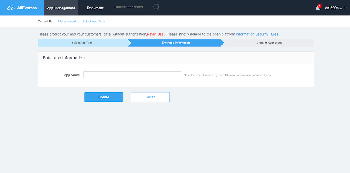Click the chevron after Management breadcrumb

tap(79, 22)
